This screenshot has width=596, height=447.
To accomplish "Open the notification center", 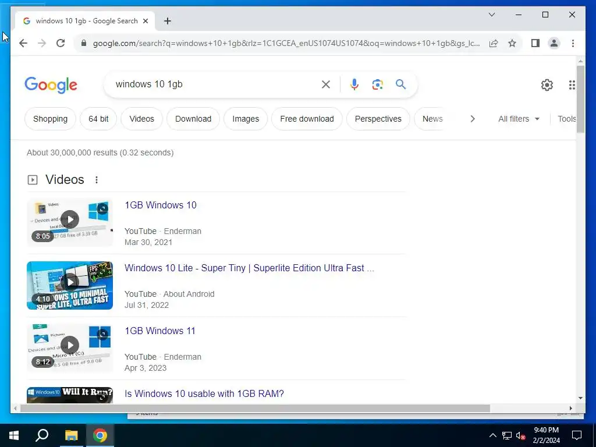I will (x=577, y=435).
